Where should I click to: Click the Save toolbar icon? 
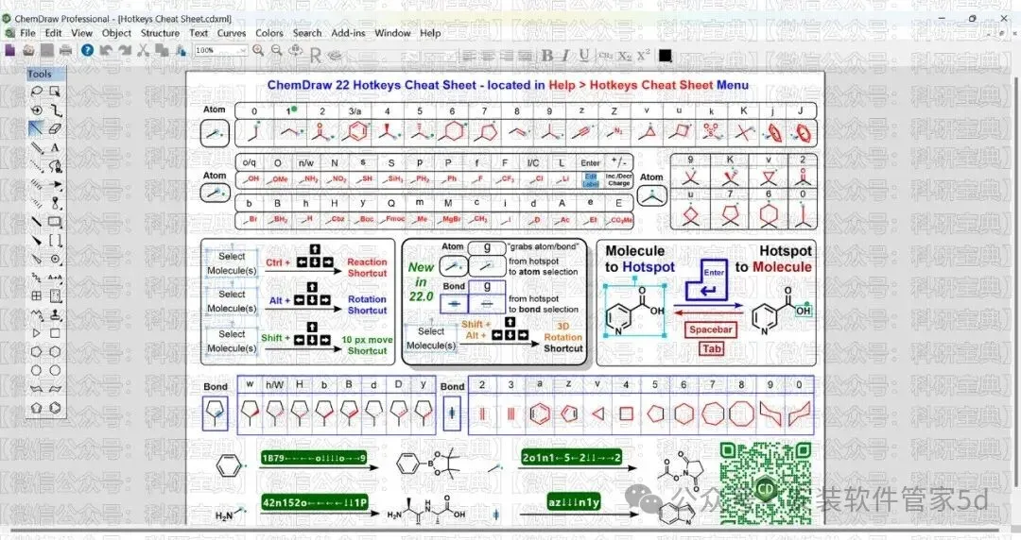(47, 50)
